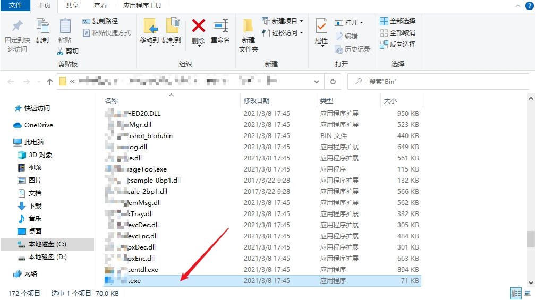Open the File (文件) tab
Image resolution: width=536 pixels, height=300 pixels.
pos(15,5)
